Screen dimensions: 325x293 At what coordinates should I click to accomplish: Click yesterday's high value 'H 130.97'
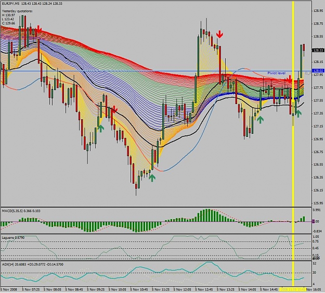coord(8,15)
